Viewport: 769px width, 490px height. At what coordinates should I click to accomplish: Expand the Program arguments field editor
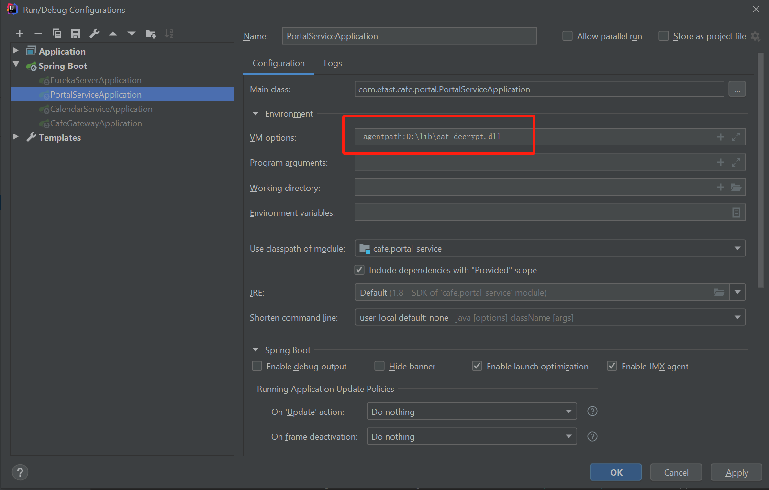[x=736, y=162]
